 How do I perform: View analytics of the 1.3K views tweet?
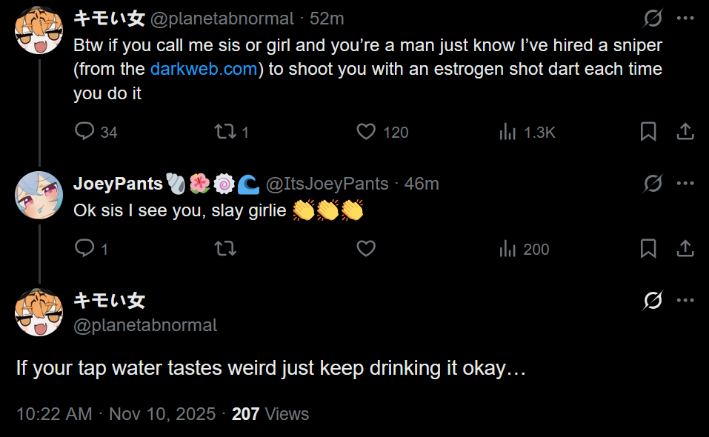[x=508, y=132]
